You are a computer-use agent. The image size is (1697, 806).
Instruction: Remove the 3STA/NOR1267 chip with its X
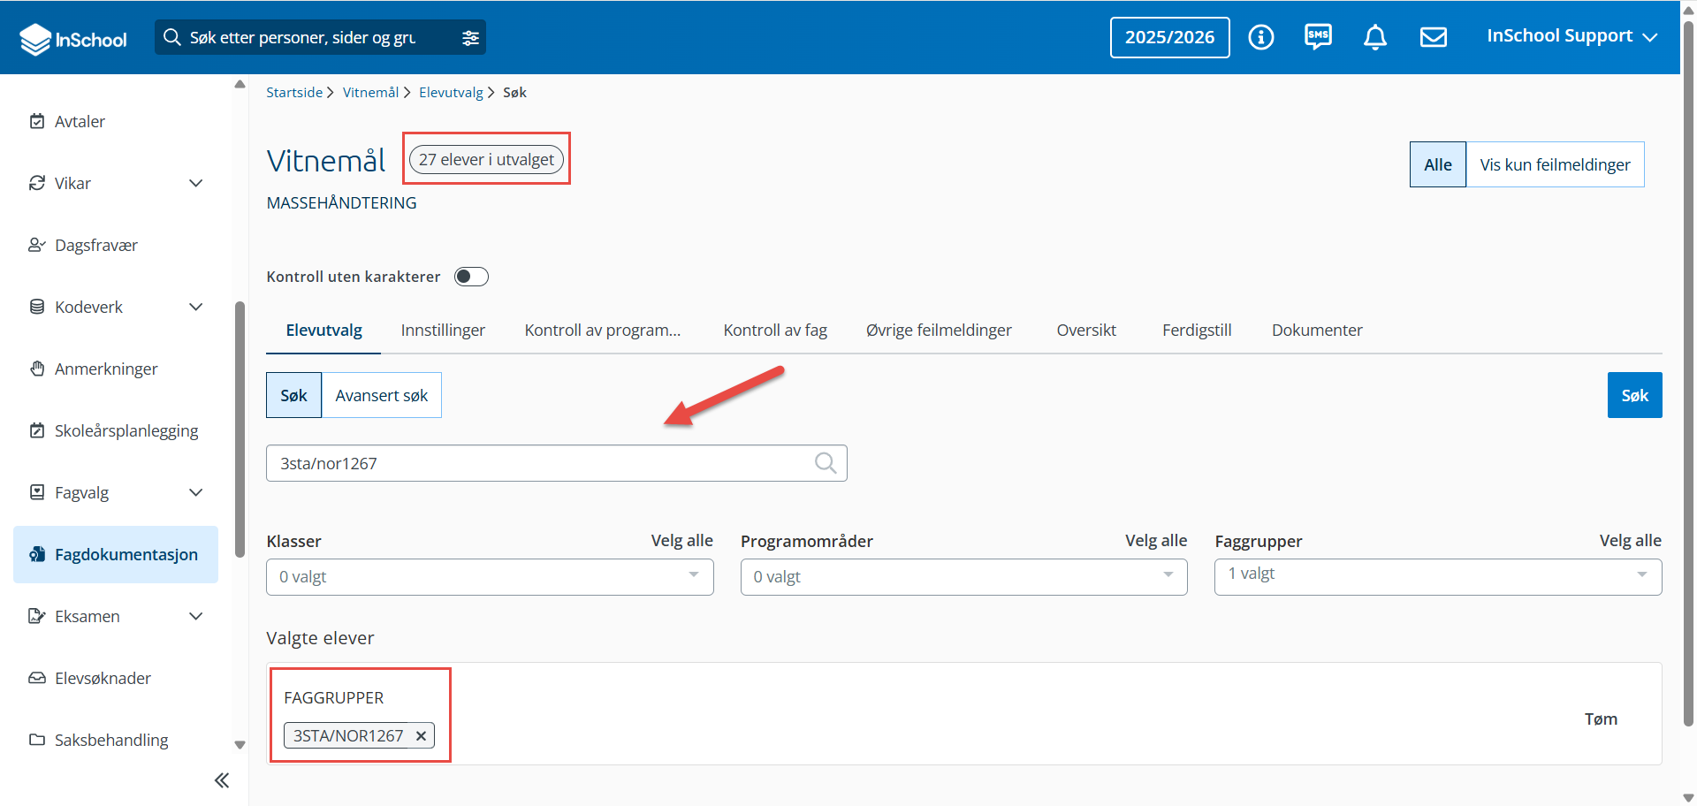(x=421, y=735)
